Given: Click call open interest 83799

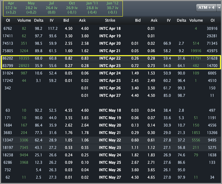Looking at the screenshot, I should [x=8, y=66].
